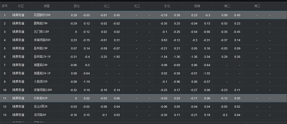
Task: Select row 岳林路19-1#
Action: pyautogui.click(x=143, y=57)
